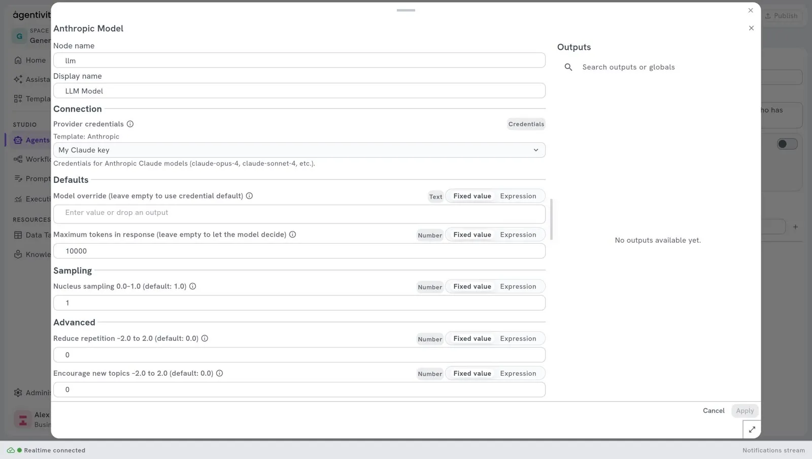This screenshot has width=812, height=459.
Task: Click the Display name field with LLM Model
Action: 299,91
